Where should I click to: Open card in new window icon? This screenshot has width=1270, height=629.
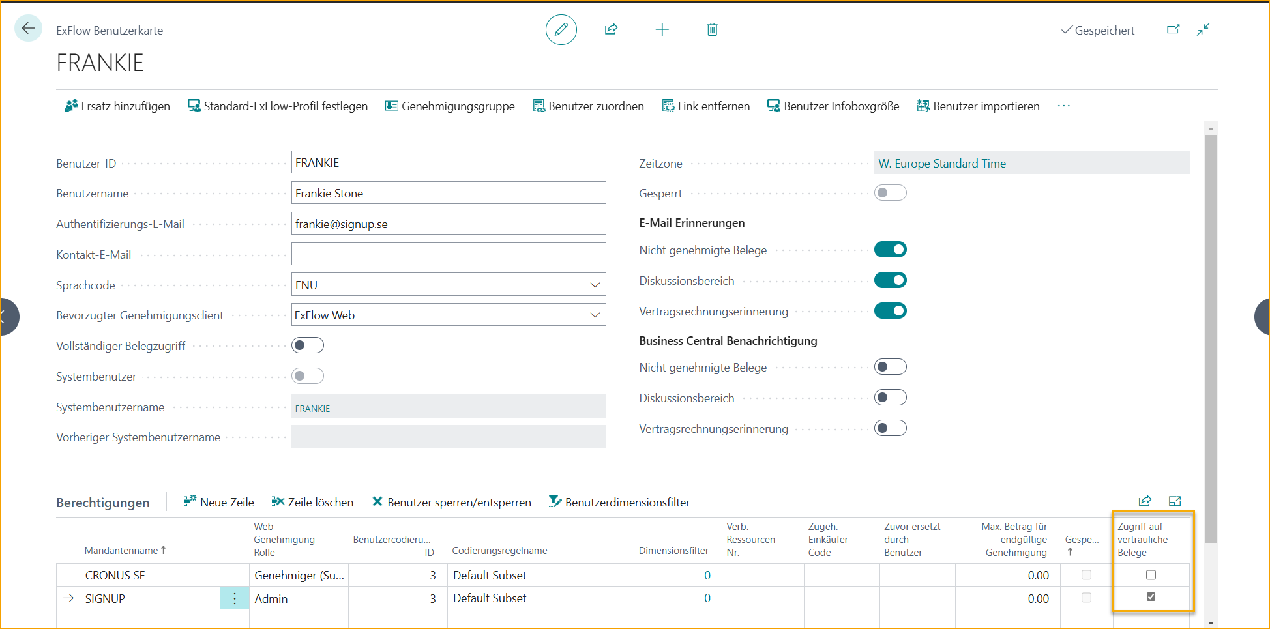[1173, 29]
